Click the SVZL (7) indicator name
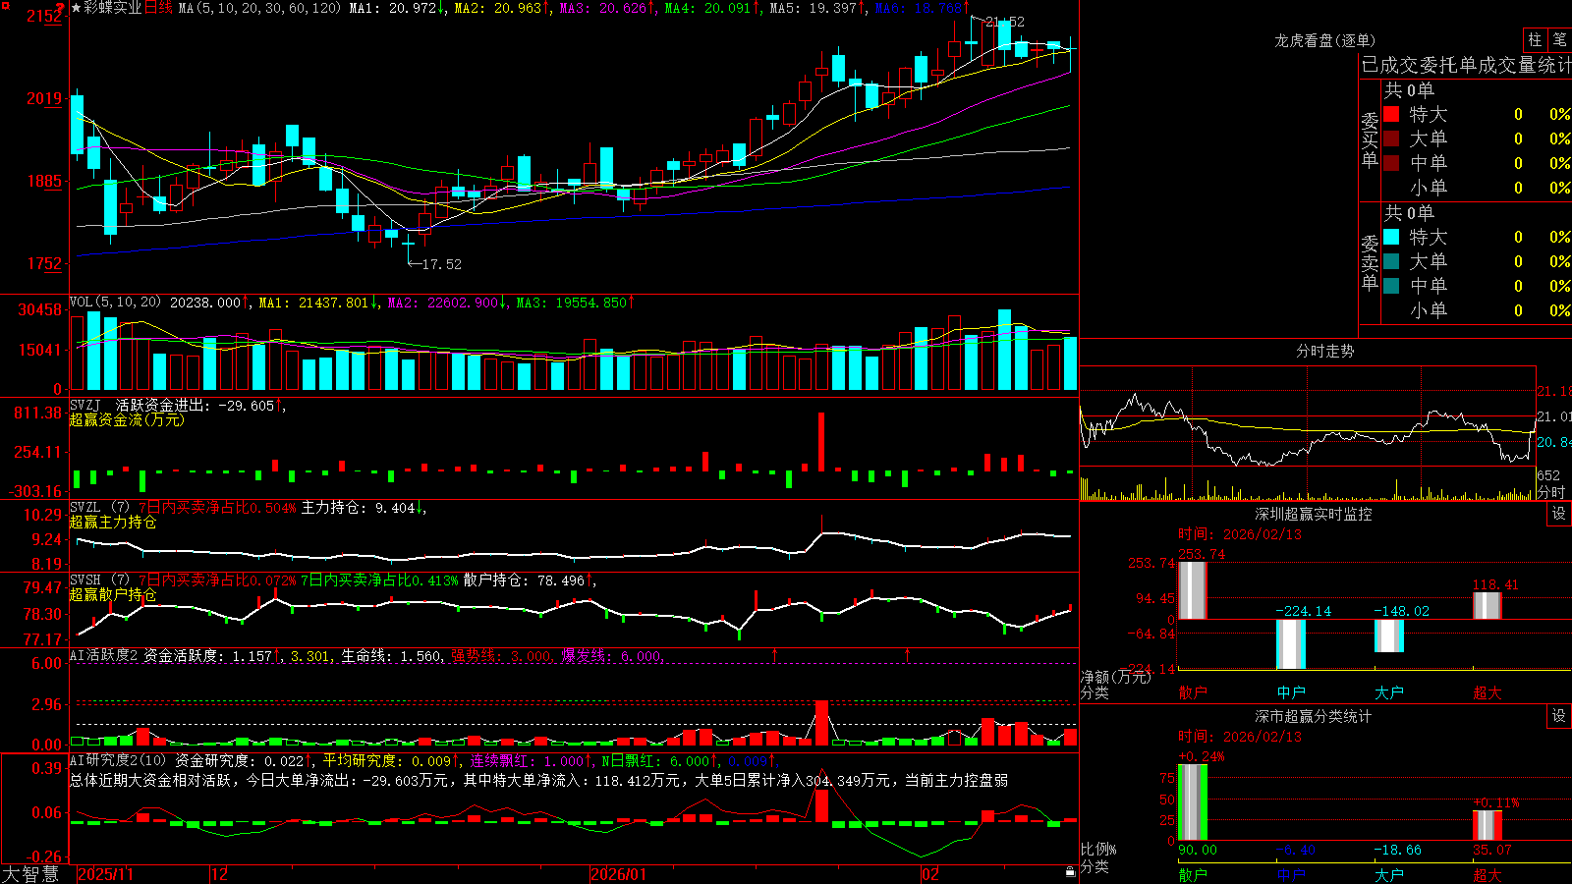 pos(99,508)
